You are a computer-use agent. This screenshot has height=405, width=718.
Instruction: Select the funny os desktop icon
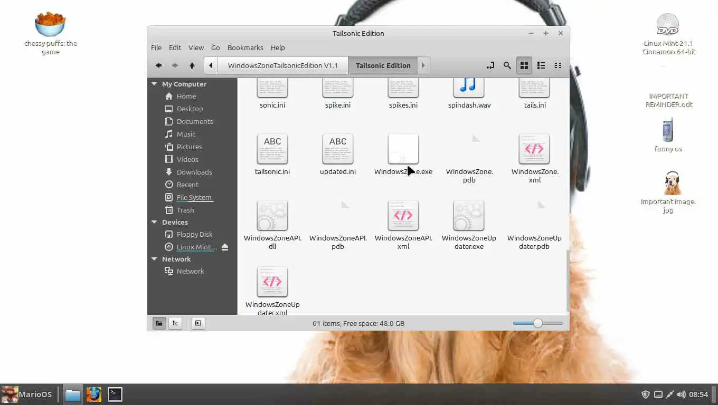click(x=668, y=135)
